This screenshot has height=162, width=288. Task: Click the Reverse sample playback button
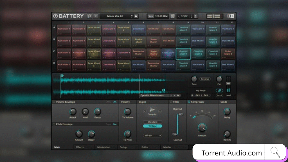[205, 79]
